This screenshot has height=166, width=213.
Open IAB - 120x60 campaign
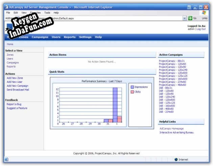tap(166, 91)
